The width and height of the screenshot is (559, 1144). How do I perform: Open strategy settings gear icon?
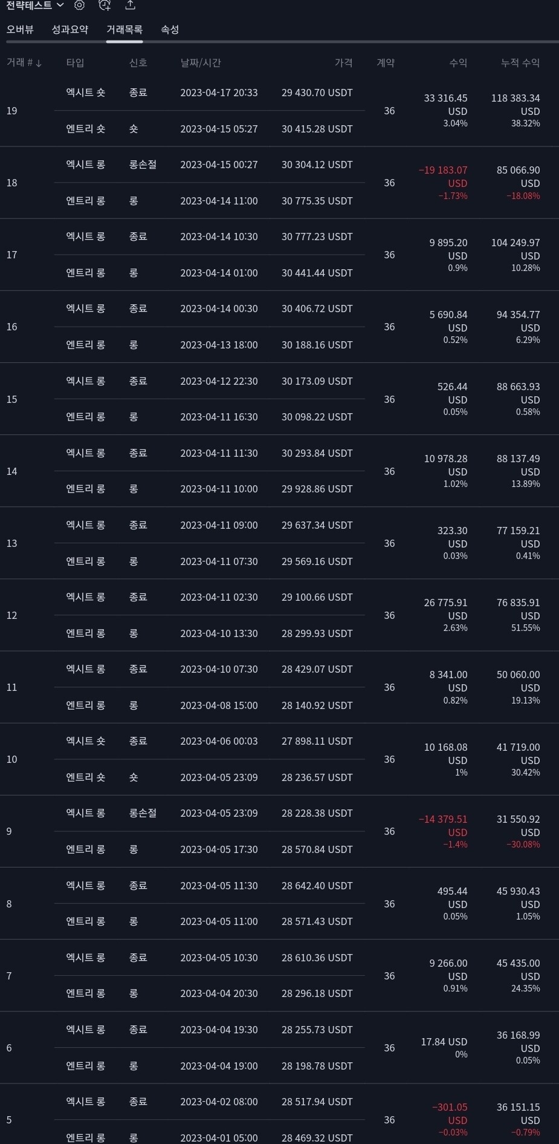click(79, 5)
